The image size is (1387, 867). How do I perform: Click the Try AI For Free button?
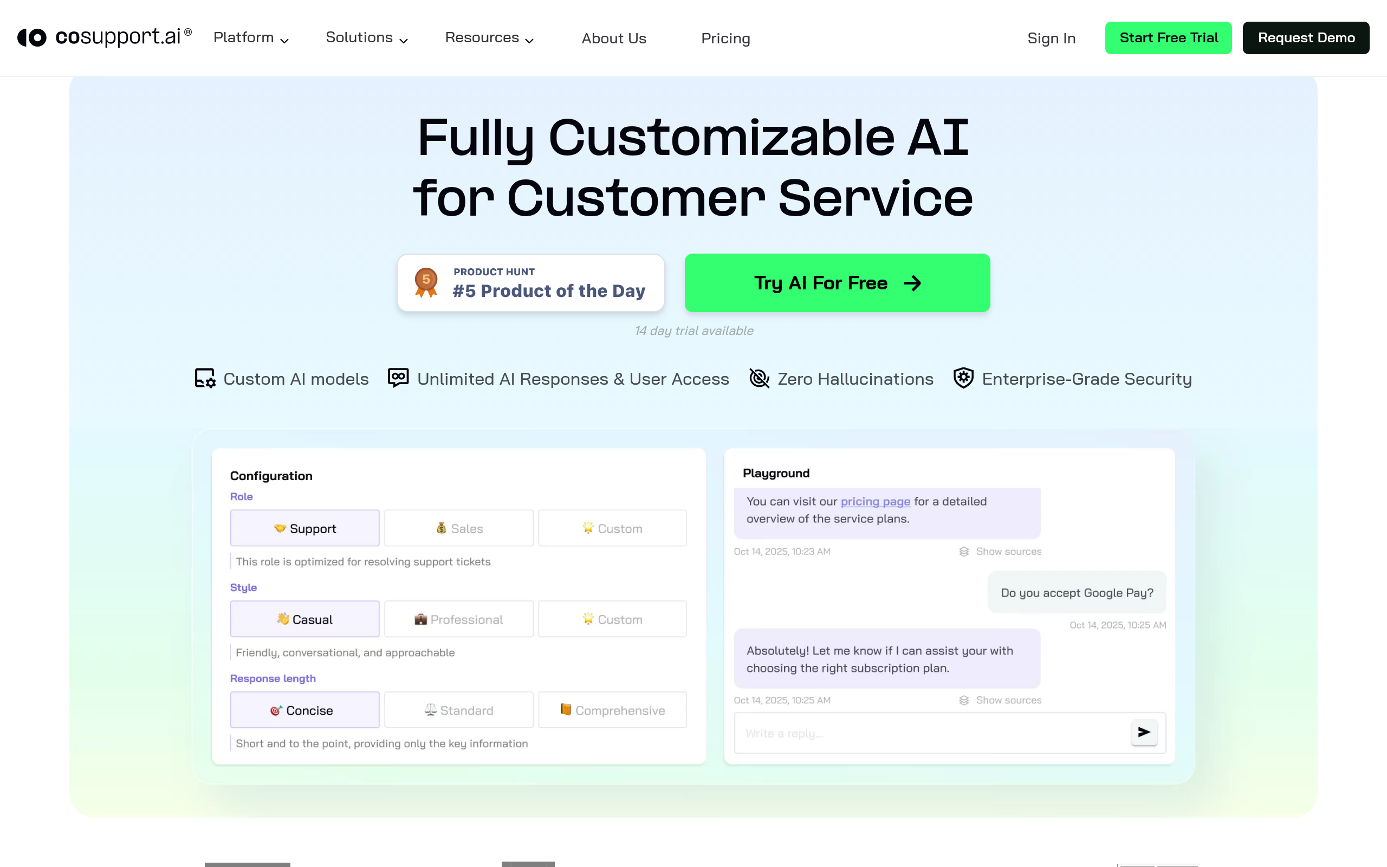pyautogui.click(x=836, y=282)
